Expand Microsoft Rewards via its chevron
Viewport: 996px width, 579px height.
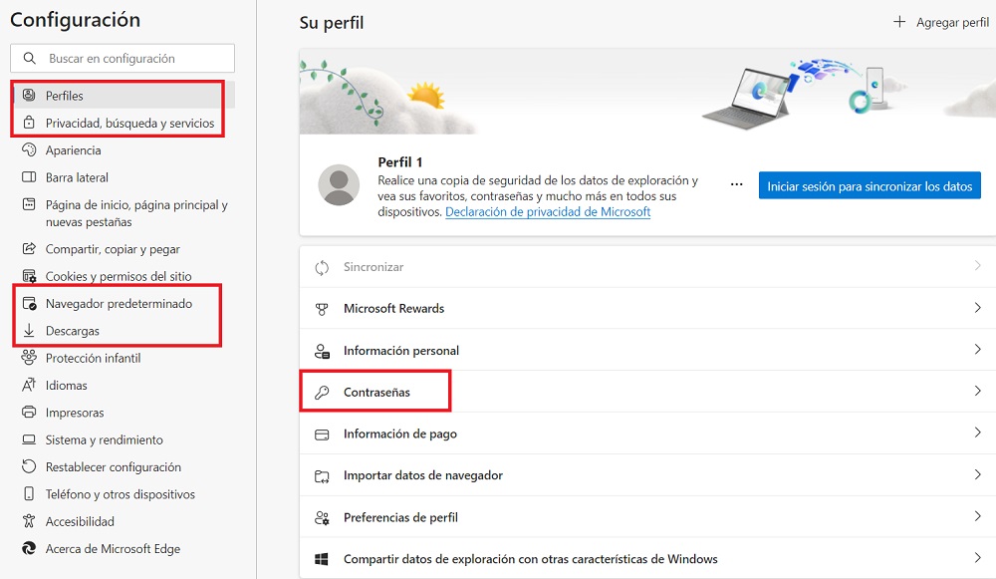coord(978,308)
